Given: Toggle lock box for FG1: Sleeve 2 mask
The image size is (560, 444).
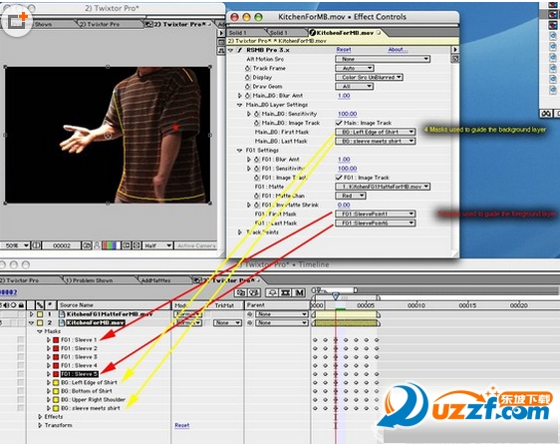Looking at the screenshot, I should pos(20,348).
